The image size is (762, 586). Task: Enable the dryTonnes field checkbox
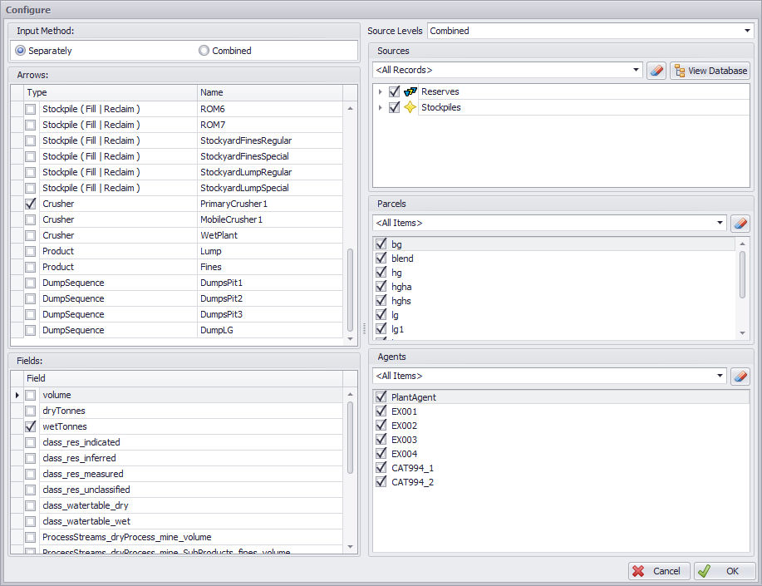[31, 411]
